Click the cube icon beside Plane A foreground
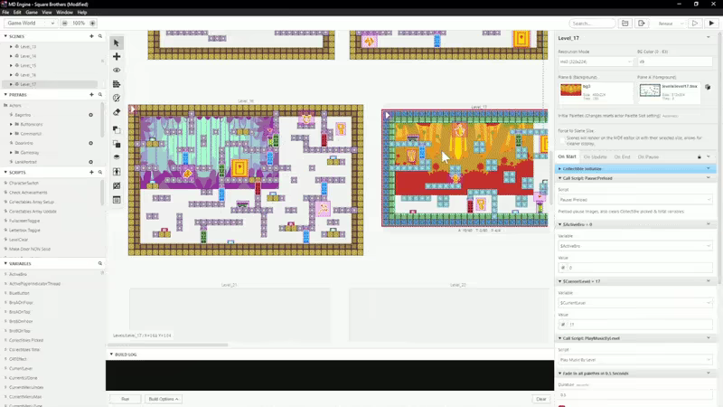The width and height of the screenshot is (723, 407). pyautogui.click(x=708, y=87)
